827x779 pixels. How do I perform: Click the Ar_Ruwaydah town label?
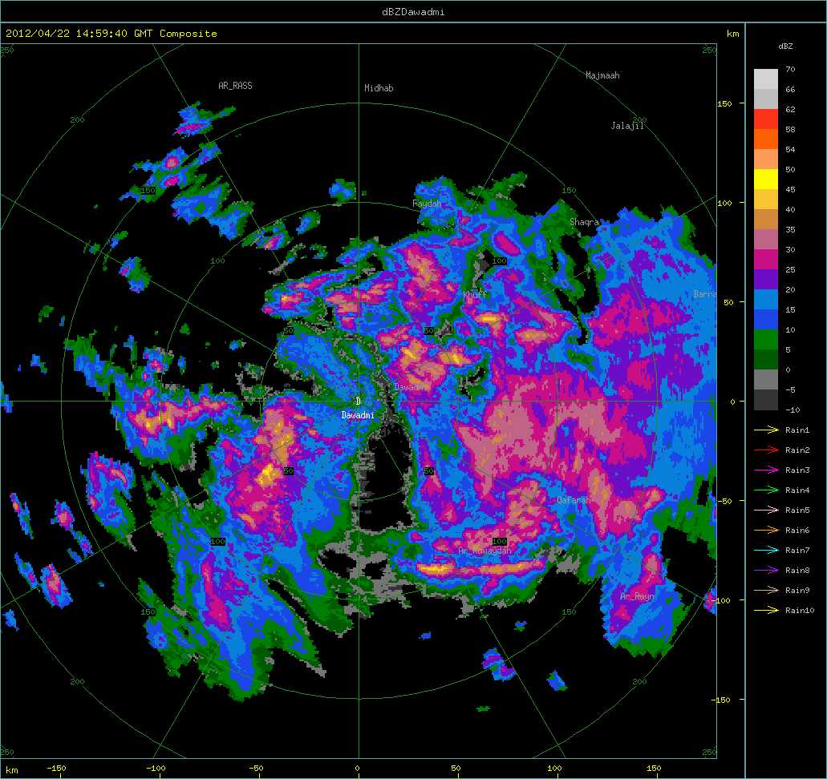point(484,551)
